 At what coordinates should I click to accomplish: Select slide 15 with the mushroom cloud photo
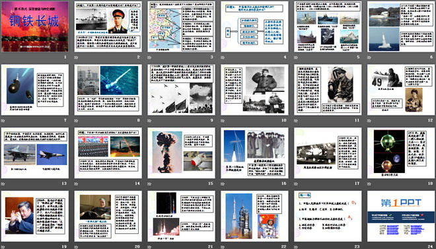tap(181, 153)
